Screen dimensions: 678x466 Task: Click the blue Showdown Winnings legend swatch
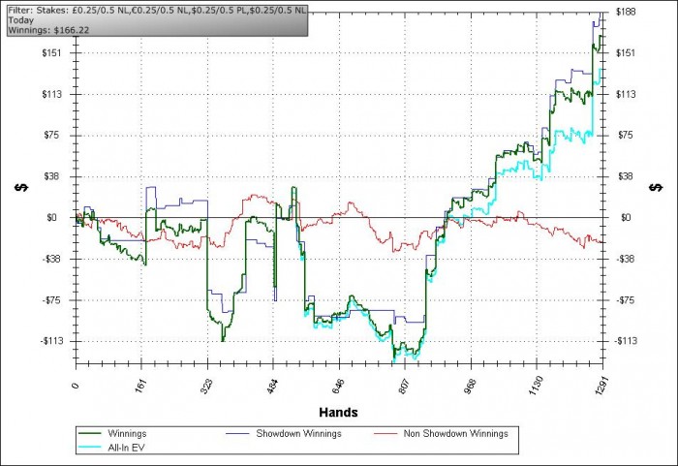coord(237,433)
